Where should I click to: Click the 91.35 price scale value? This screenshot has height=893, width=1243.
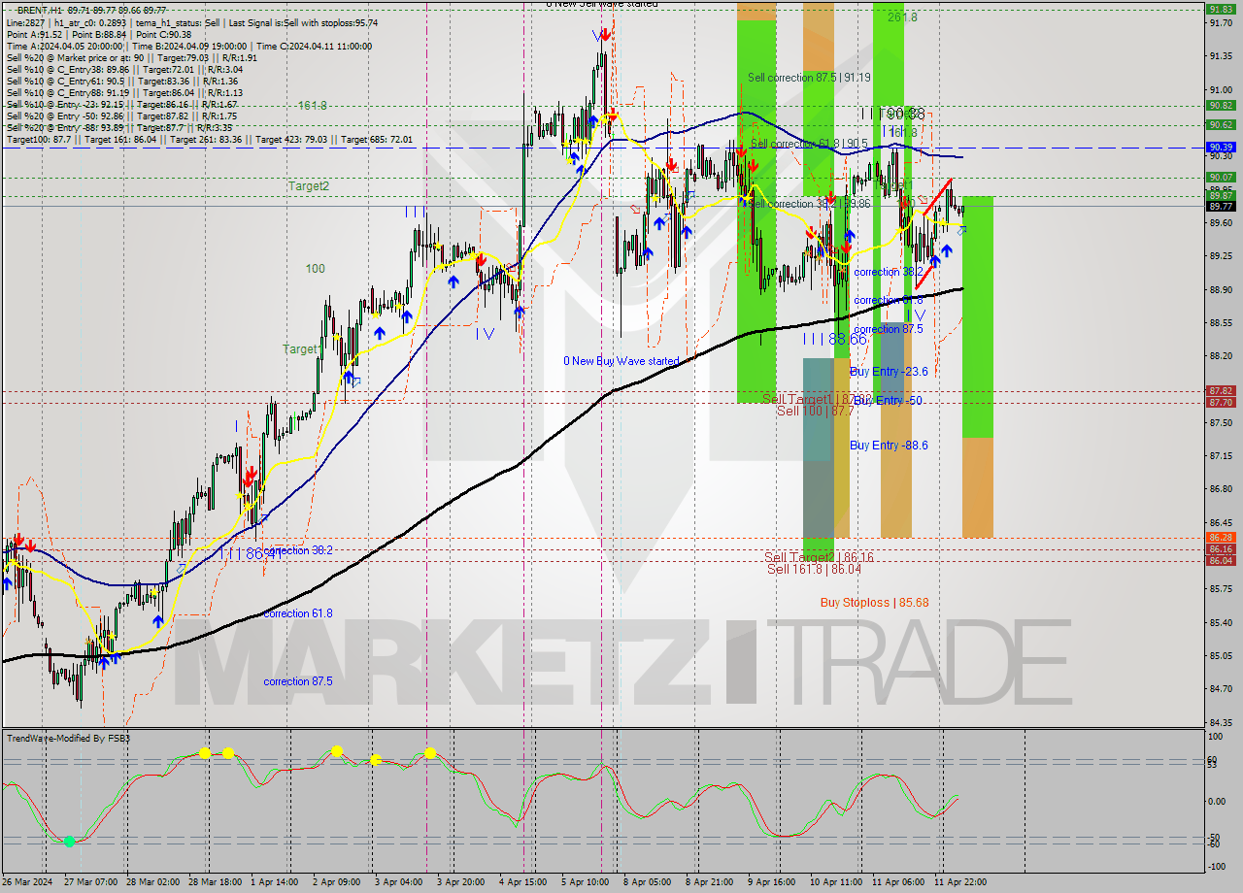pyautogui.click(x=1221, y=56)
